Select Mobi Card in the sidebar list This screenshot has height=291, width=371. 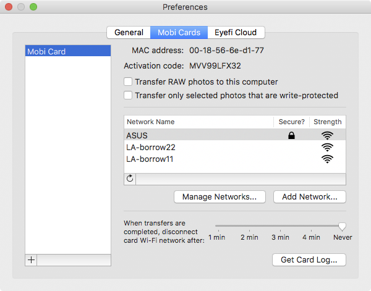68,52
